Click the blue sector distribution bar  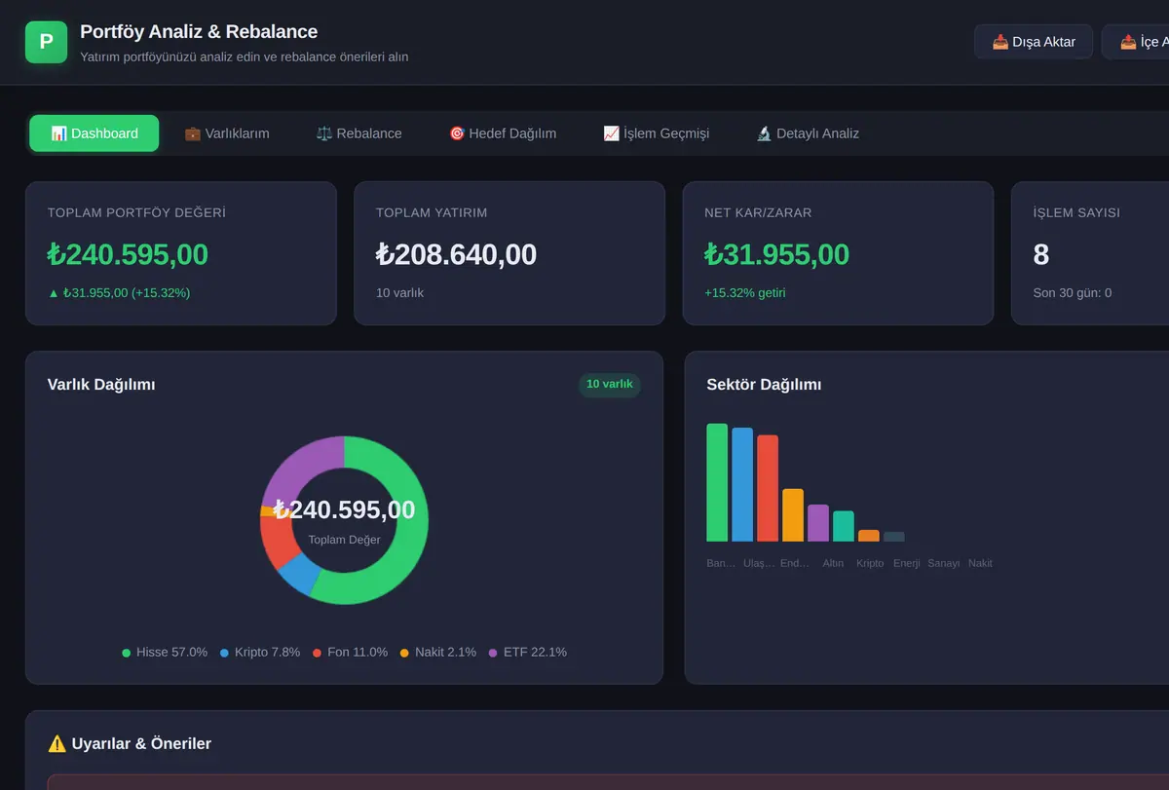point(742,484)
